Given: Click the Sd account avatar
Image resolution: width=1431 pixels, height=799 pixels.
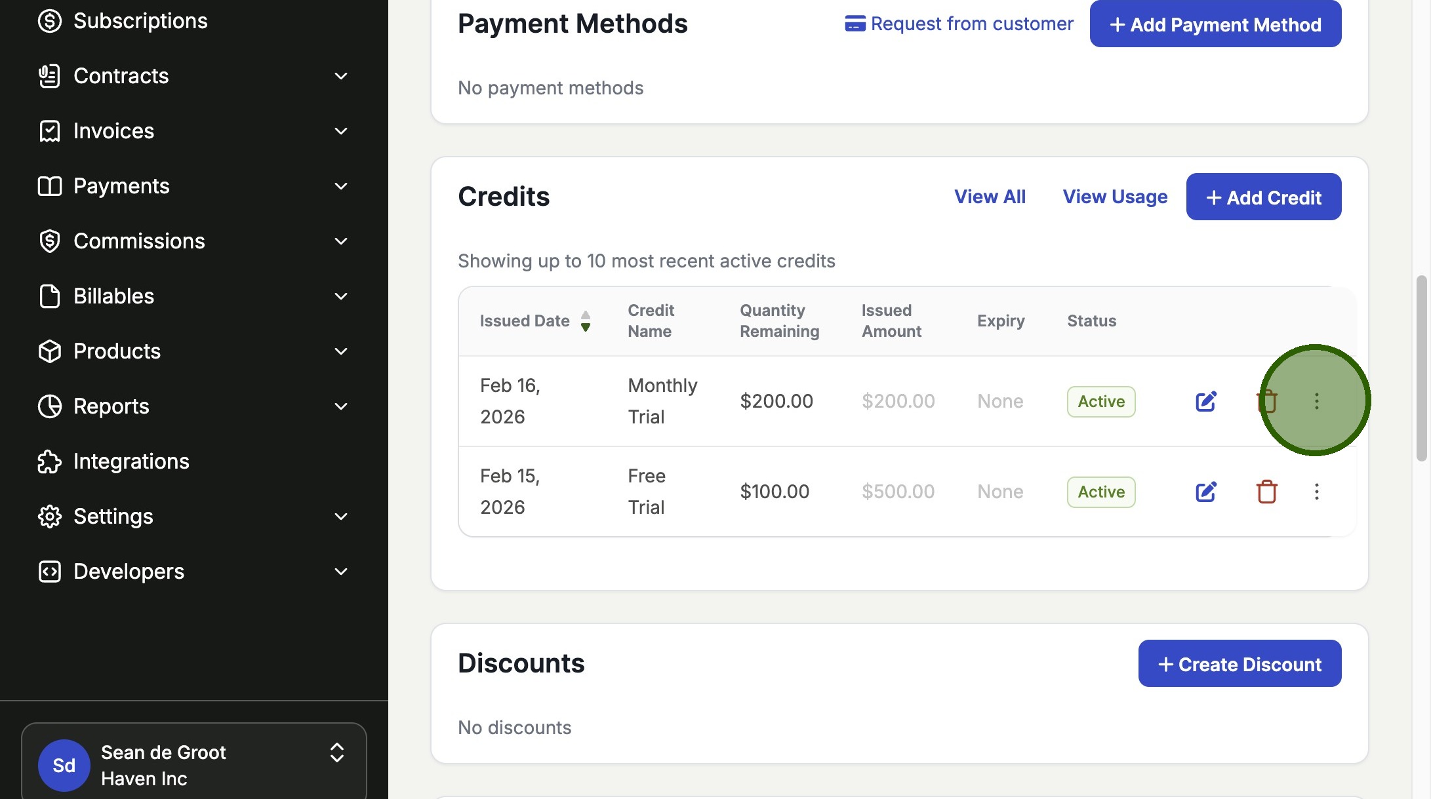Looking at the screenshot, I should [x=64, y=765].
